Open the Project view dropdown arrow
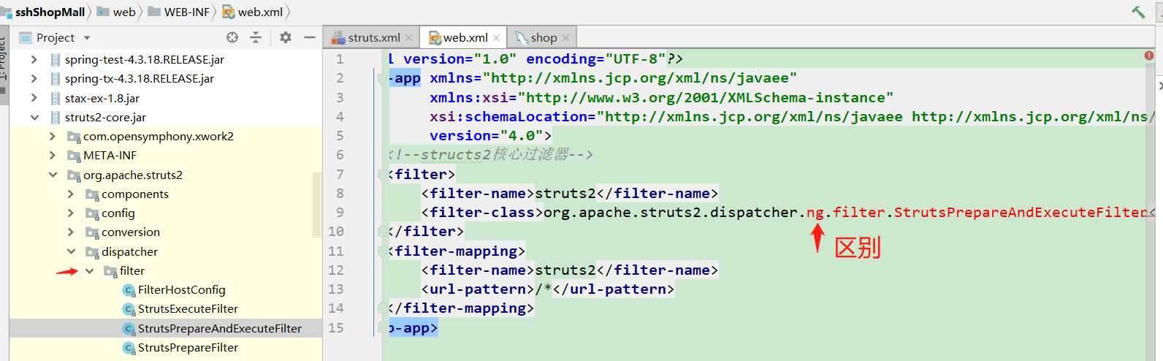 87,38
